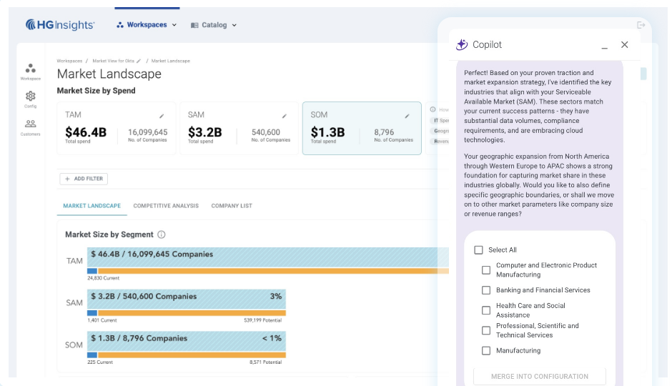The width and height of the screenshot is (672, 386).
Task: Expand the Workspaces dropdown menu
Action: point(147,25)
